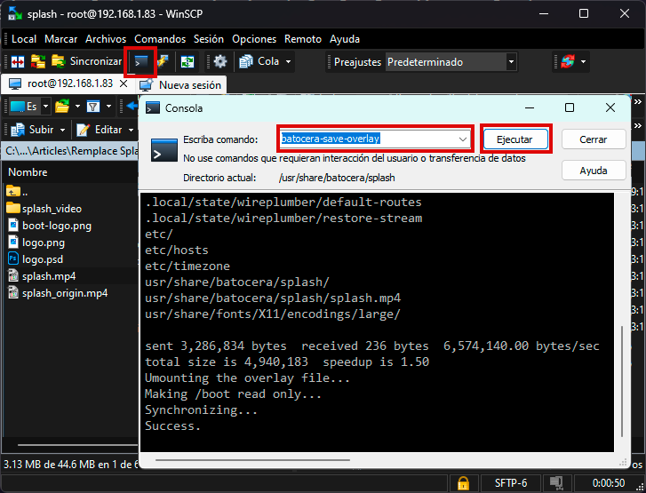Click the Subir upload button
Viewport: 646px width, 493px height.
click(33, 130)
